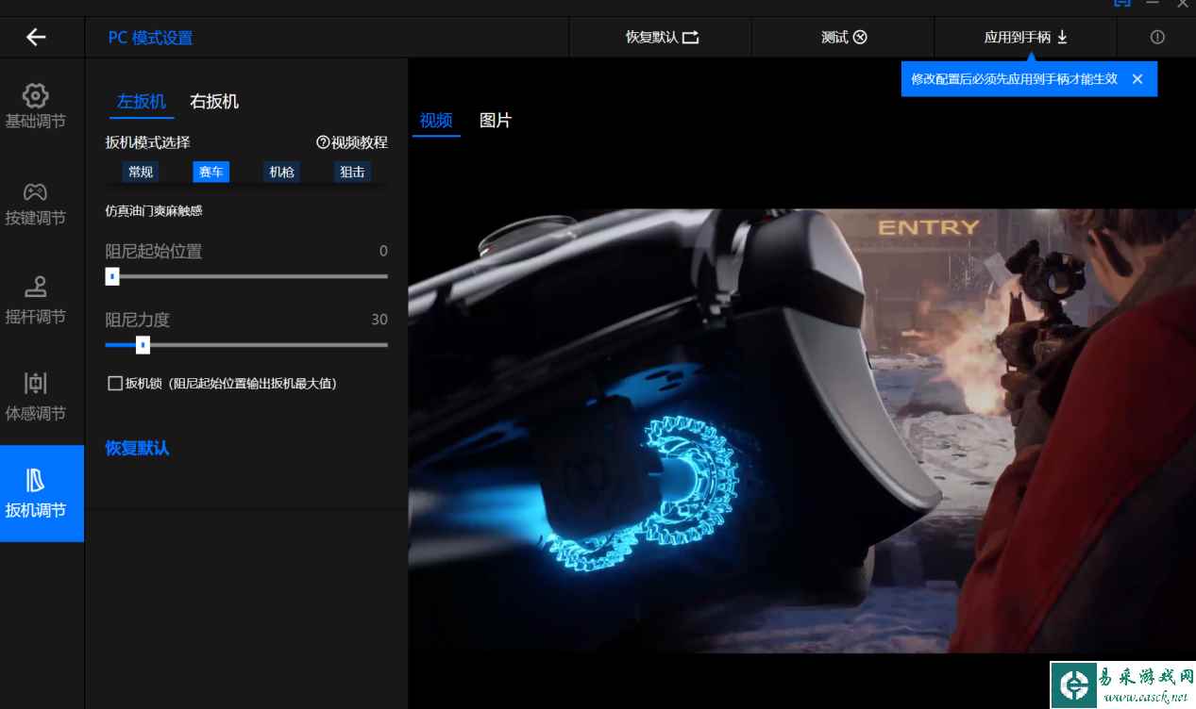The image size is (1196, 709).
Task: Click the 阻尼力度 slider track
Action: pyautogui.click(x=264, y=345)
